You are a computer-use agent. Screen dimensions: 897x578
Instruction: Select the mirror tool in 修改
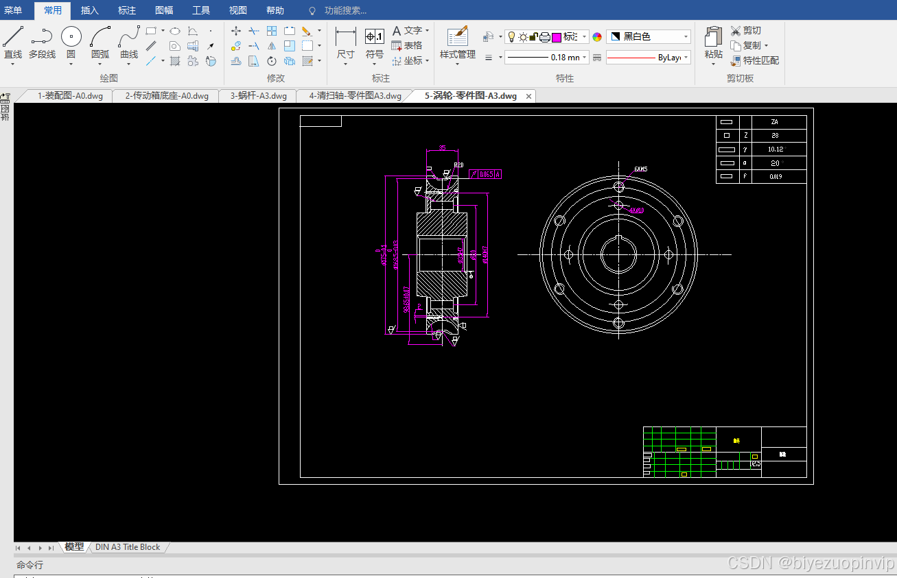[x=272, y=46]
